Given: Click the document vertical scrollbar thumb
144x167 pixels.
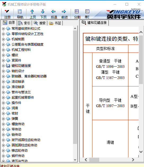Looking at the screenshot, I should (x=141, y=60).
